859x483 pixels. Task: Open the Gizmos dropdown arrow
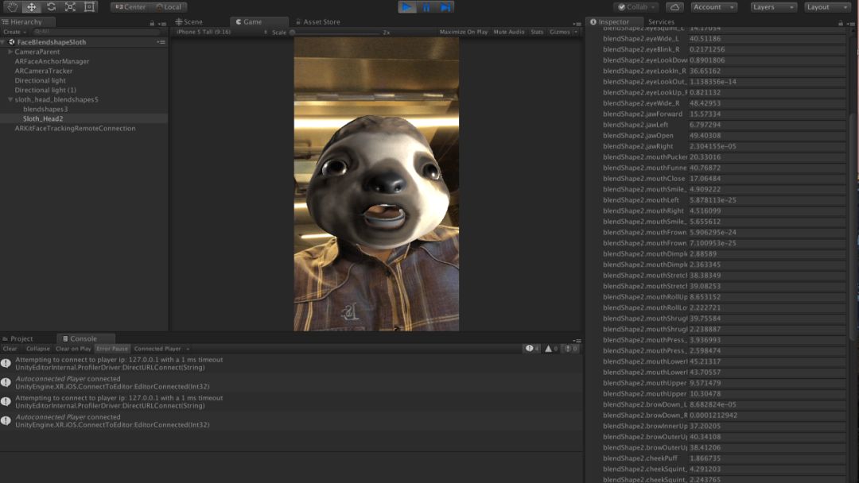tap(576, 33)
